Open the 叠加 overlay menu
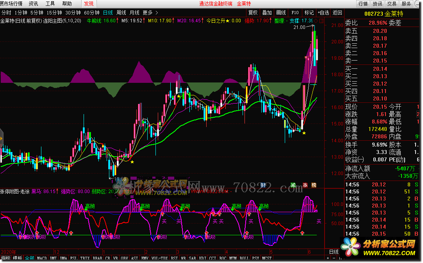Viewport: 423px width, 263px height. coord(267,13)
